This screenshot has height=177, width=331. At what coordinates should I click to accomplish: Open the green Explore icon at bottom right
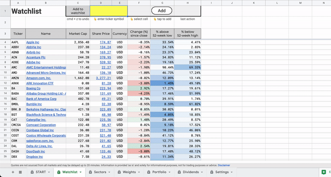tap(324, 172)
